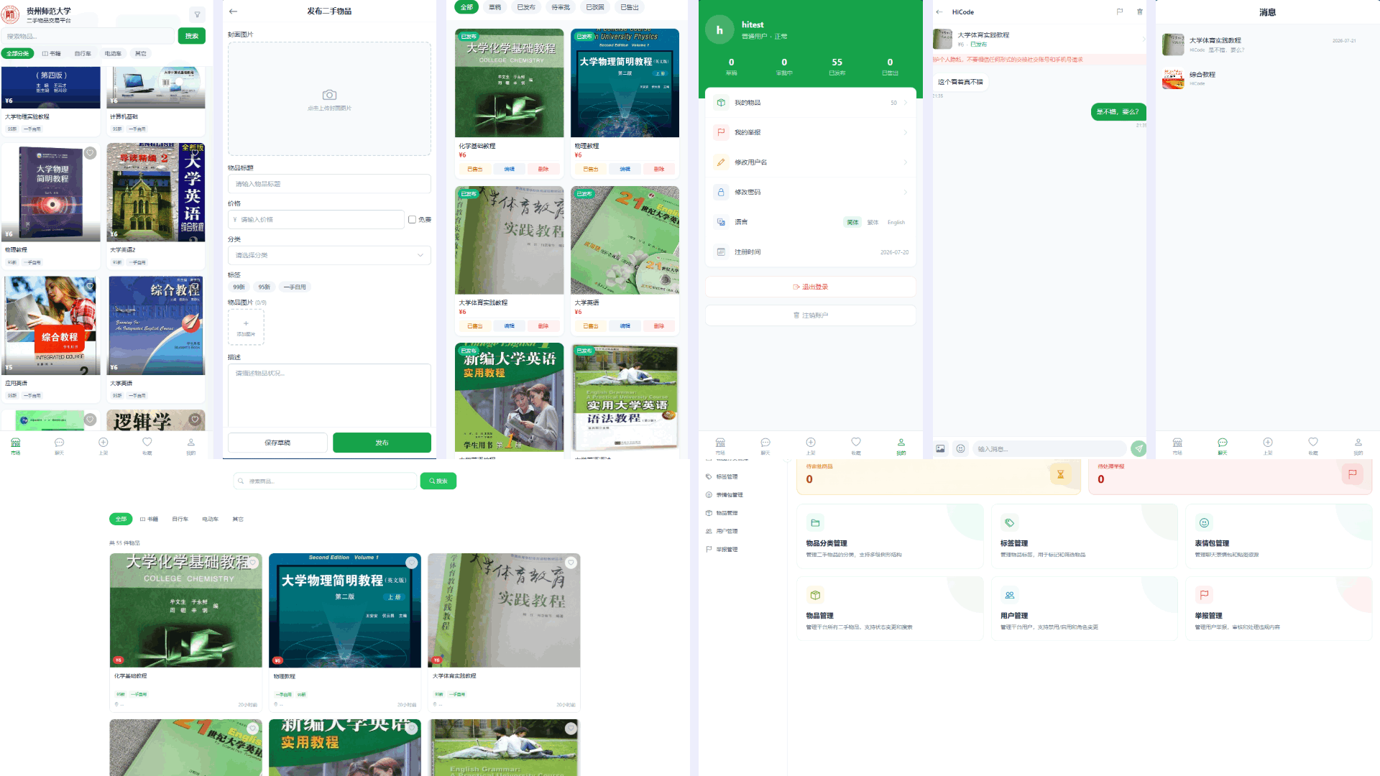The height and width of the screenshot is (776, 1380).
Task: Open 综合教程 conversation in 消息 list
Action: tap(1268, 78)
